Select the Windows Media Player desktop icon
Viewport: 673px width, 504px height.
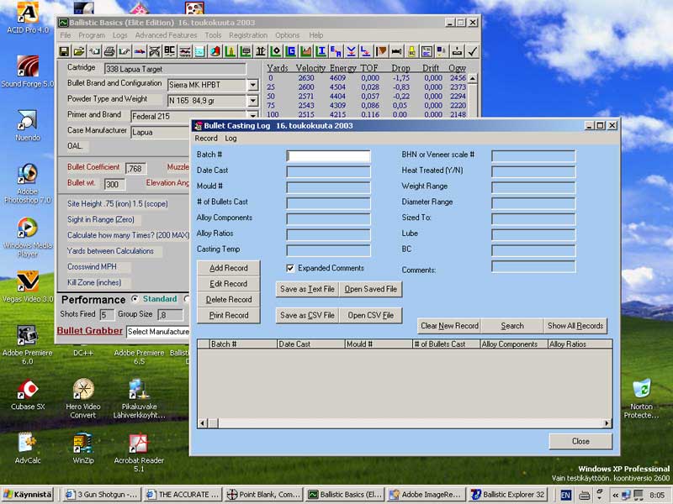click(x=28, y=238)
